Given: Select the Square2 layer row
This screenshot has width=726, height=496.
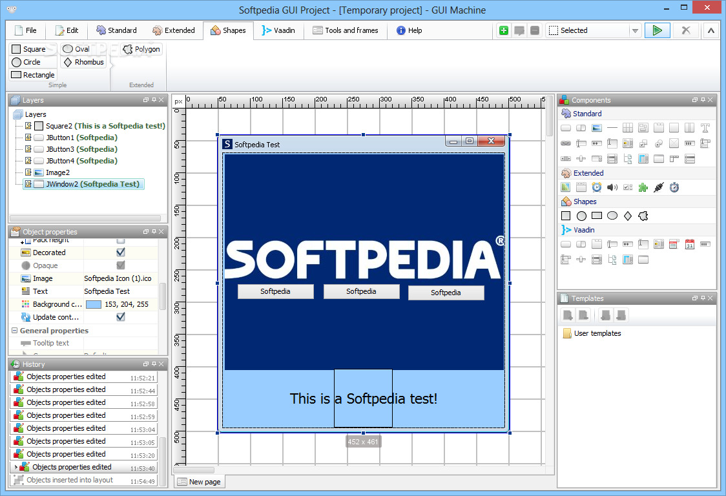Looking at the screenshot, I should (x=96, y=126).
